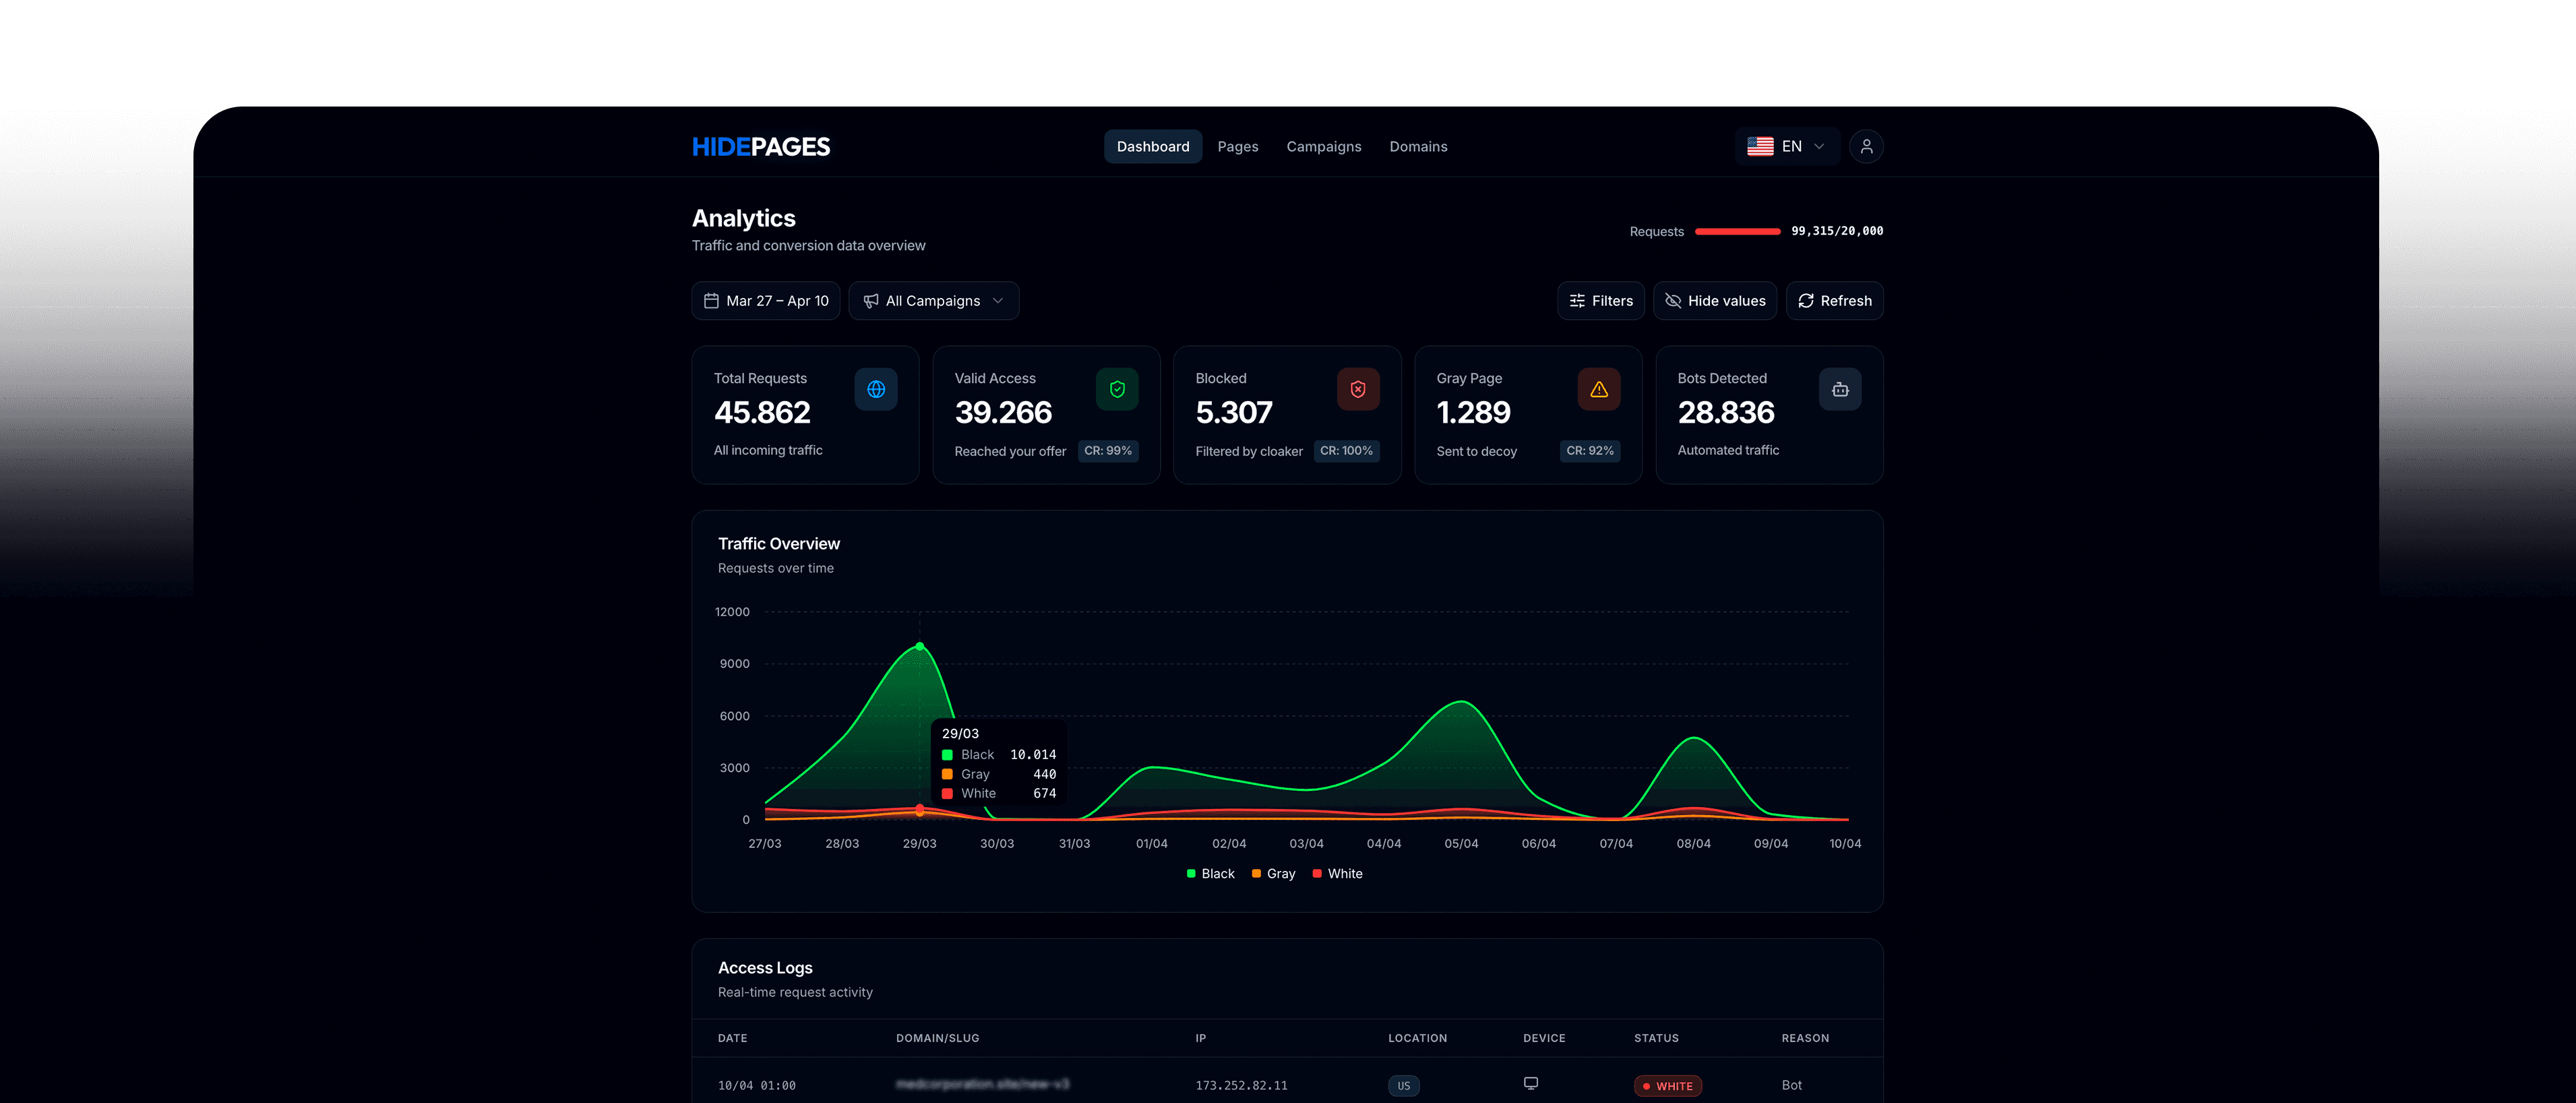Click the globe icon on Total Requests card
The height and width of the screenshot is (1103, 2576).
pos(876,389)
